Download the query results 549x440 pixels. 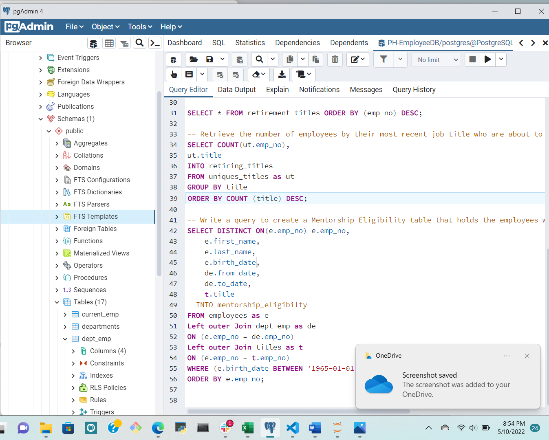281,75
